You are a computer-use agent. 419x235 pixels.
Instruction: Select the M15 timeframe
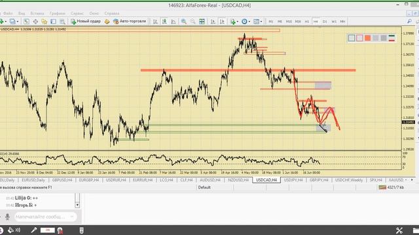(289, 22)
